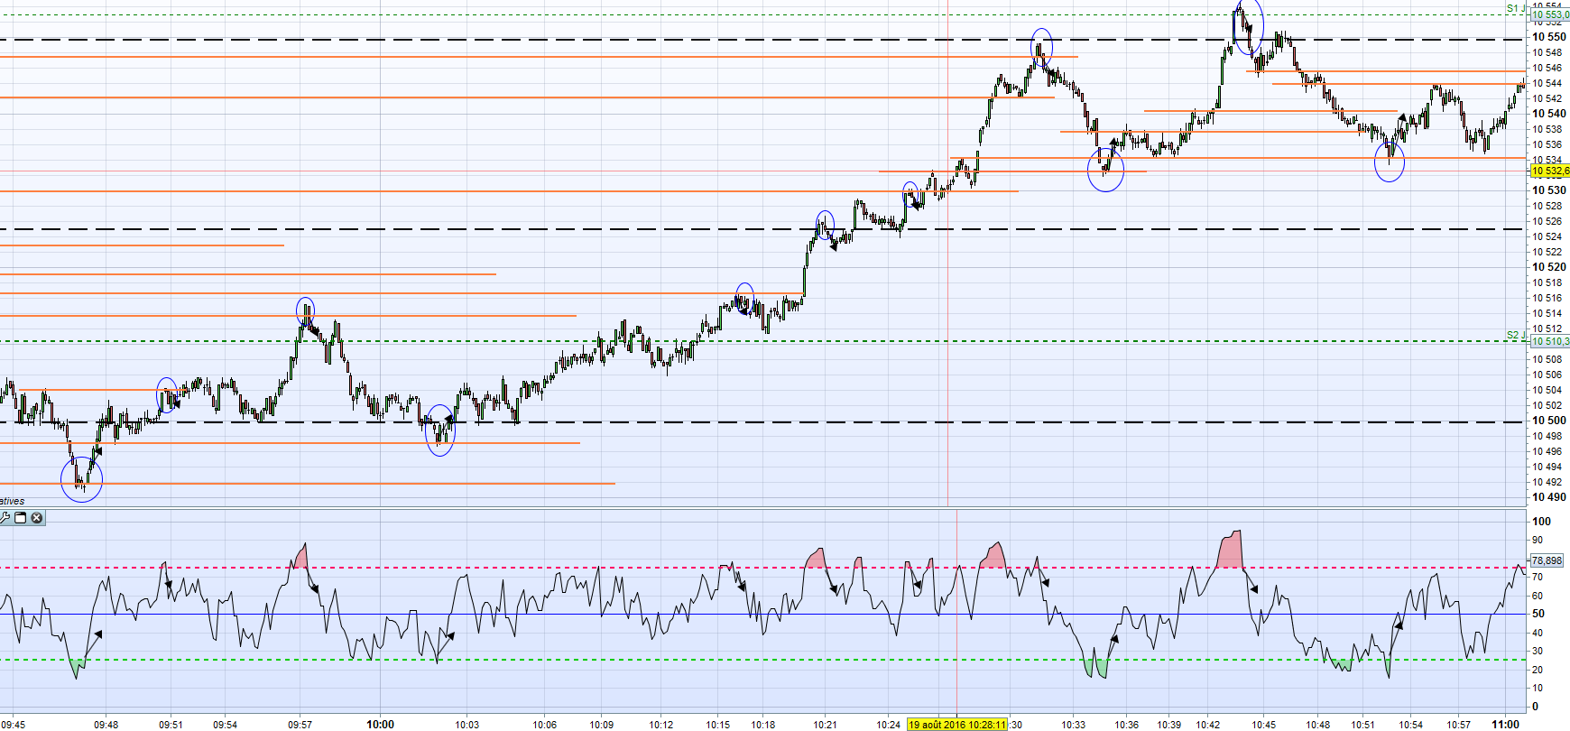Click the 78,898 oscillator value label

click(x=1547, y=560)
